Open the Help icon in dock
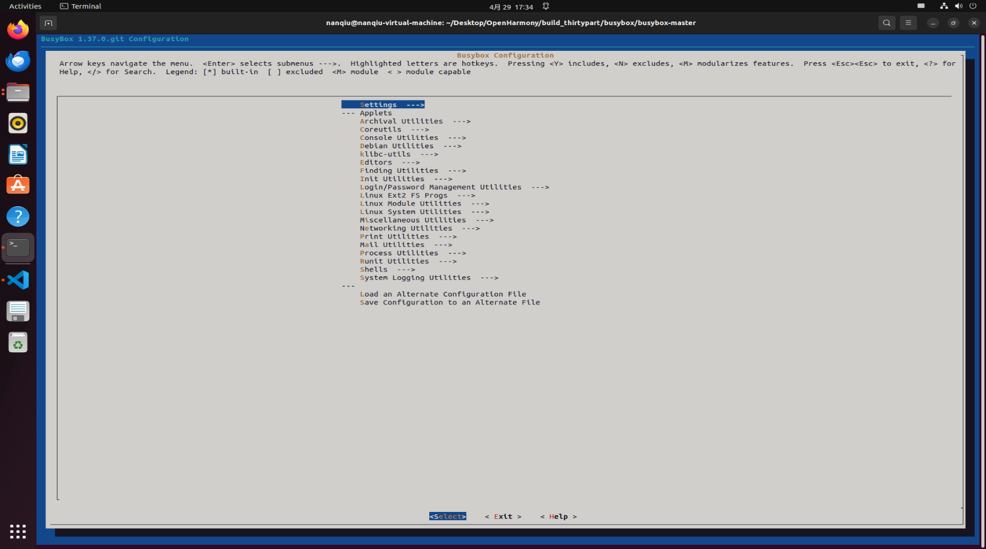Viewport: 986px width, 549px height. (x=18, y=216)
